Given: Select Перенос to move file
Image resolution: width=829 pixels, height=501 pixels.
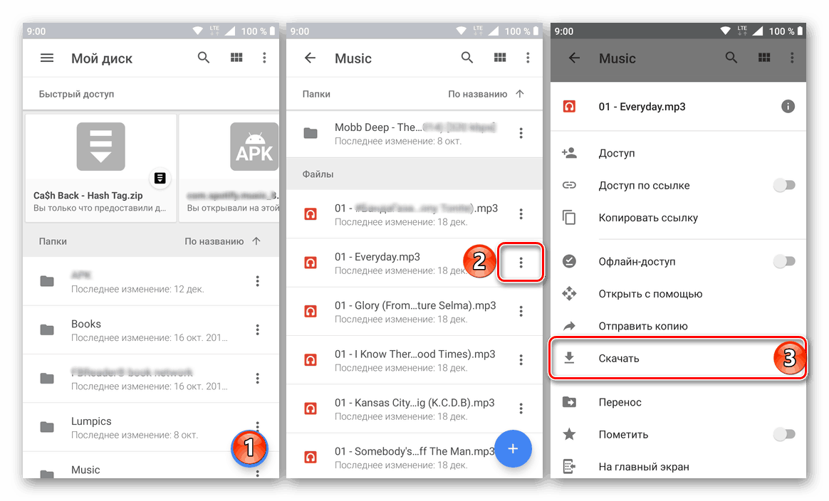Looking at the screenshot, I should click(x=678, y=402).
